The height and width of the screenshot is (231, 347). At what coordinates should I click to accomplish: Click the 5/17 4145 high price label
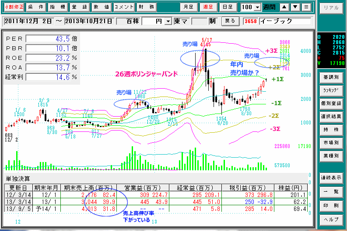[x=206, y=42]
